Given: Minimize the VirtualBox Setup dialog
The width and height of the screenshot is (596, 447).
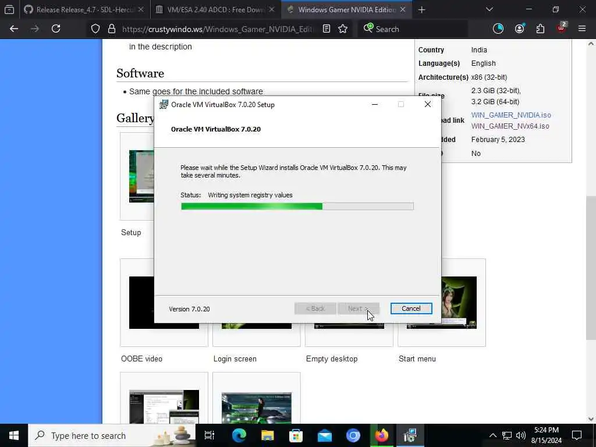Looking at the screenshot, I should click(x=375, y=105).
